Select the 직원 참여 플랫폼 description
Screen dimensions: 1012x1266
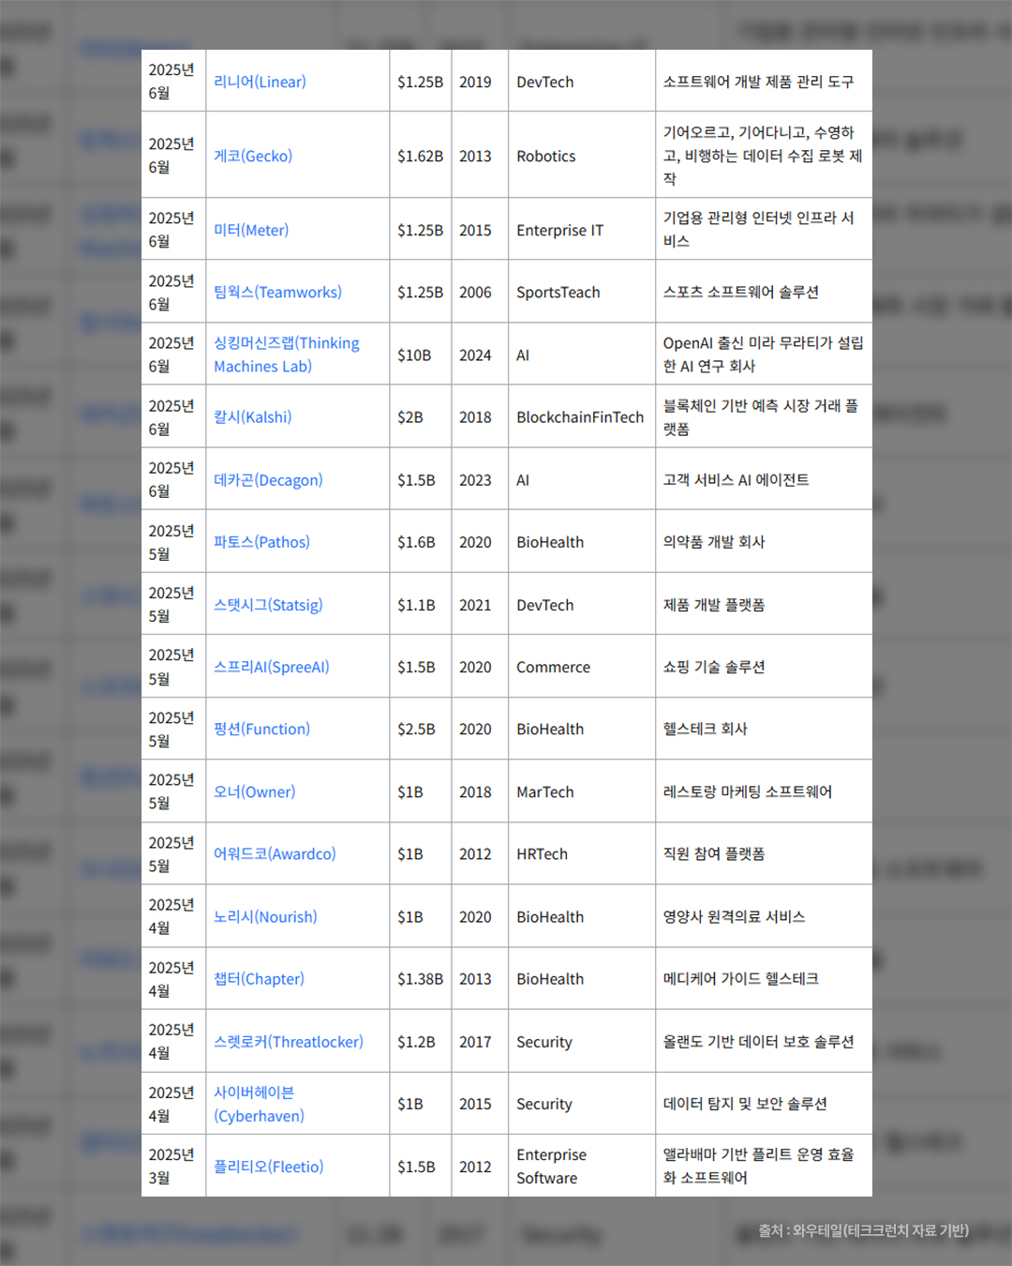pos(714,853)
